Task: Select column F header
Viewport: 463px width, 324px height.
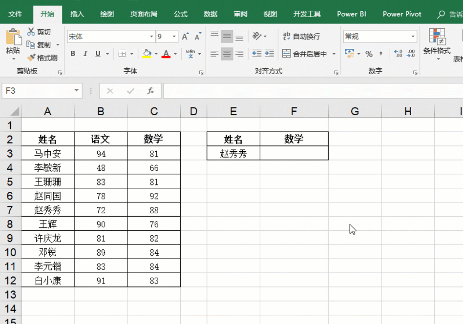Action: tap(294, 112)
